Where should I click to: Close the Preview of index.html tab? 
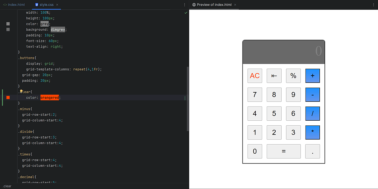tap(235, 5)
